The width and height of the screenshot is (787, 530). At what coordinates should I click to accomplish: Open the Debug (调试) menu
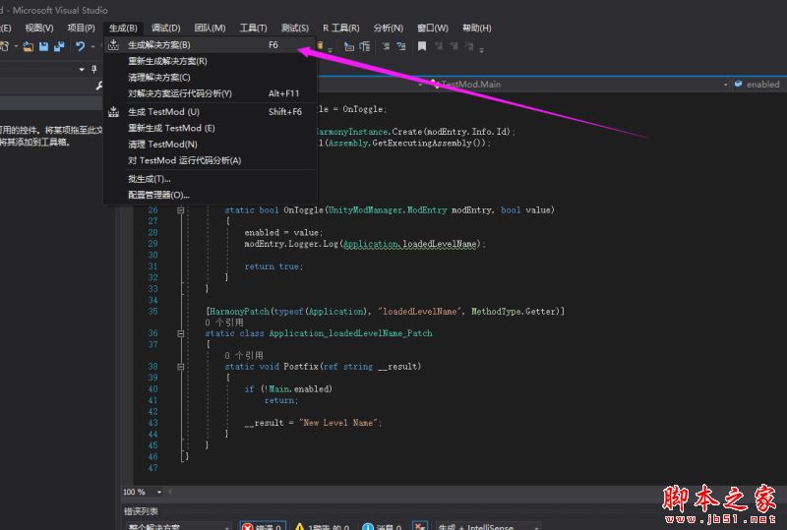(x=165, y=29)
